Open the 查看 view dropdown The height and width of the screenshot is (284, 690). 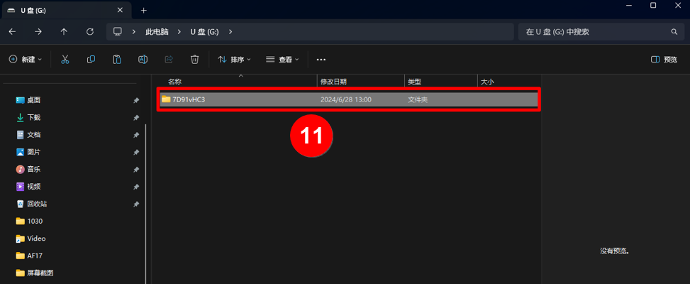282,60
